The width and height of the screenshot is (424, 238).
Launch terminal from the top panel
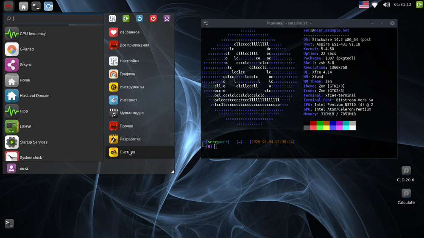click(36, 6)
